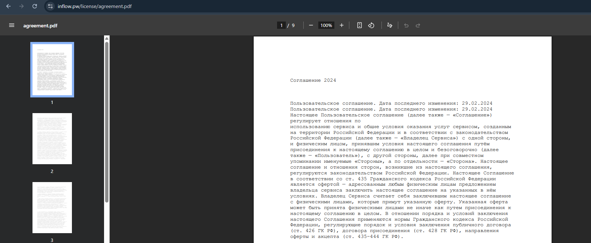Click the agreement.pdf title
The width and height of the screenshot is (591, 243).
point(40,26)
